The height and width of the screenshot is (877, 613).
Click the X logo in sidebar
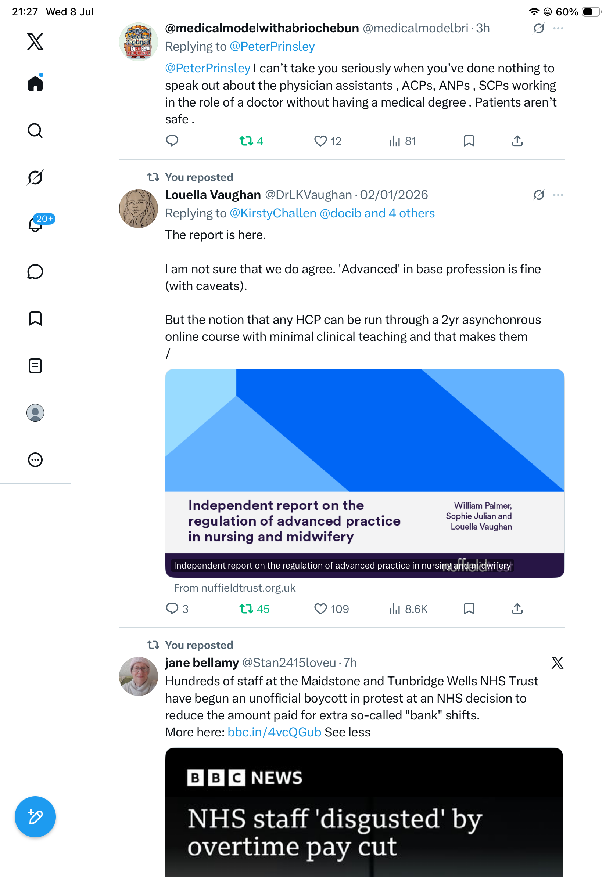coord(35,41)
